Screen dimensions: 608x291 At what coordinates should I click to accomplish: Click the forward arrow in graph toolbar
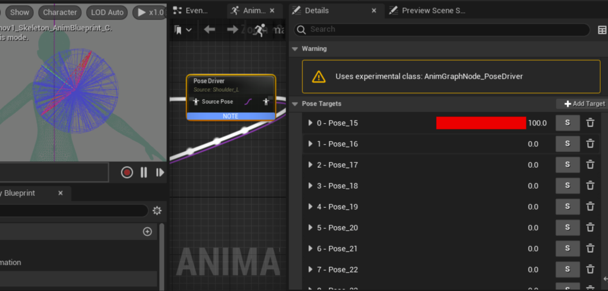pyautogui.click(x=233, y=29)
